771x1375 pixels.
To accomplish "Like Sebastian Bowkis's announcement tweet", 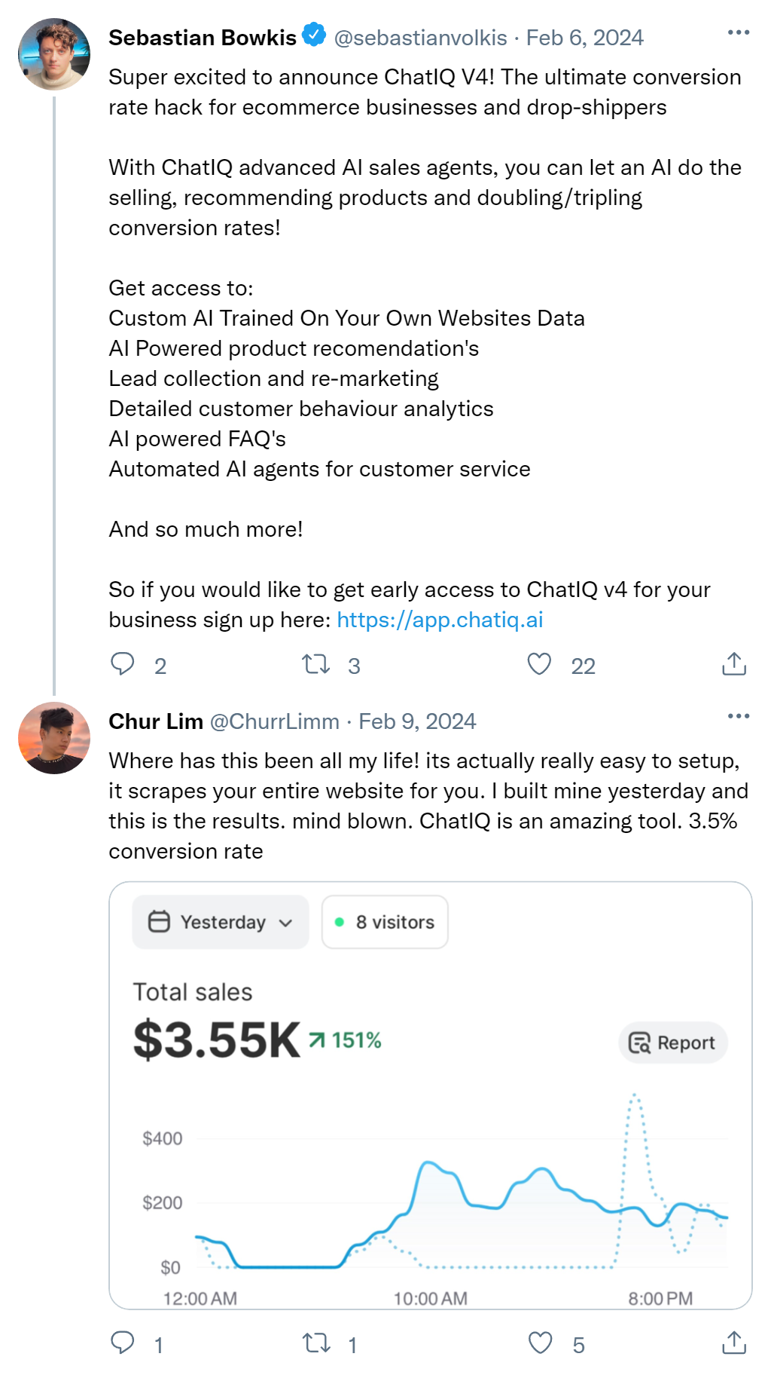I will 539,664.
